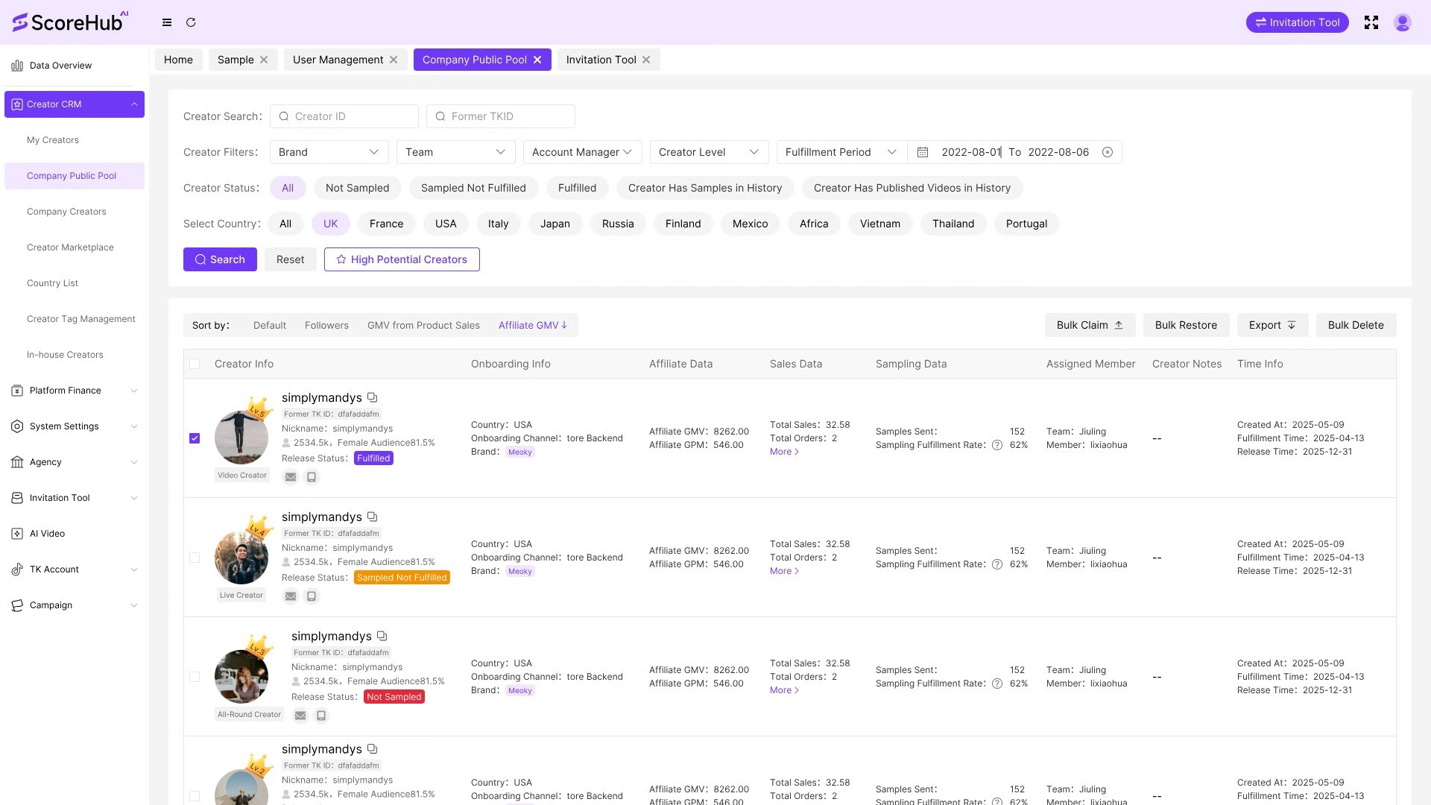The image size is (1431, 805).
Task: Email icon for Fulfilled creator
Action: tap(291, 477)
